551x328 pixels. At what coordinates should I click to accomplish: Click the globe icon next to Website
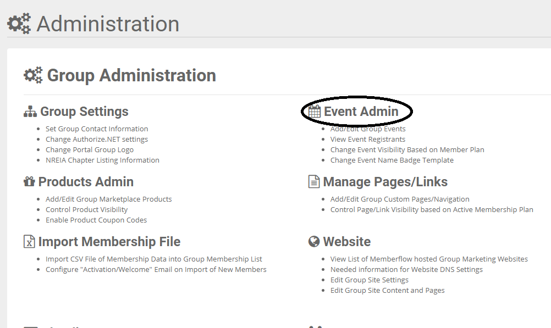[x=315, y=242]
